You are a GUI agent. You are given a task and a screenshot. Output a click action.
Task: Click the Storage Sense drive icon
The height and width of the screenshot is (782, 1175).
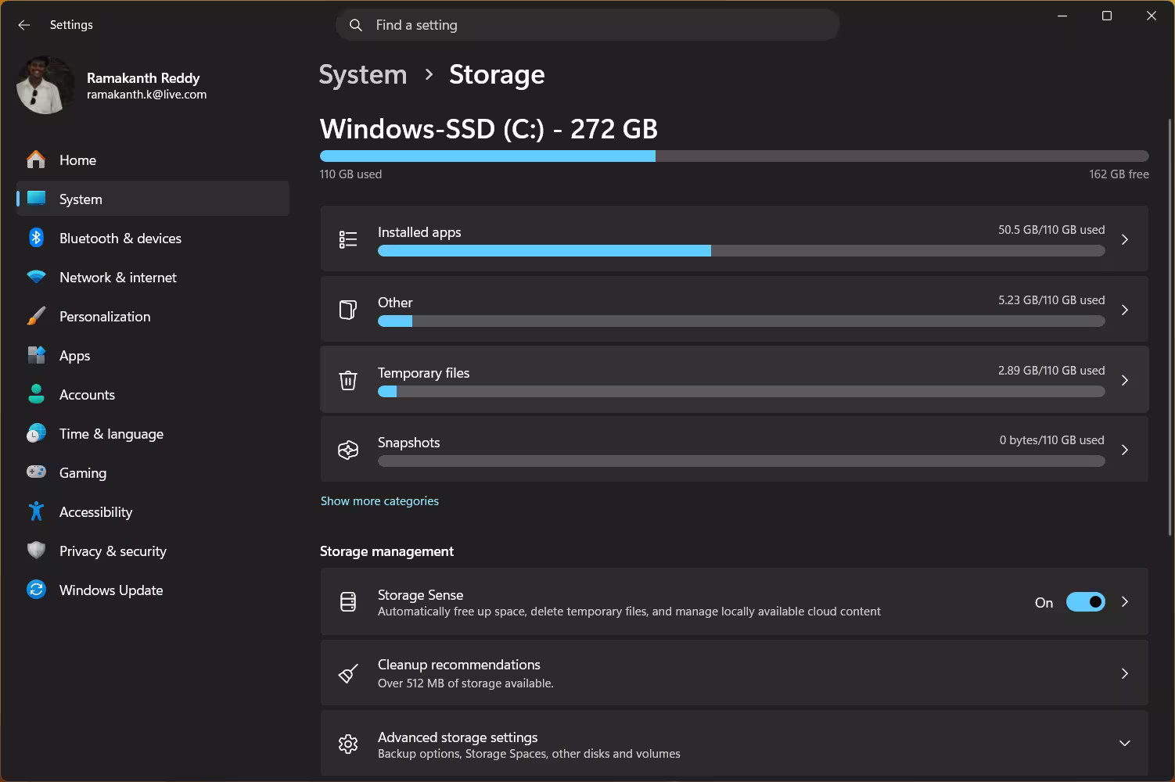point(348,602)
